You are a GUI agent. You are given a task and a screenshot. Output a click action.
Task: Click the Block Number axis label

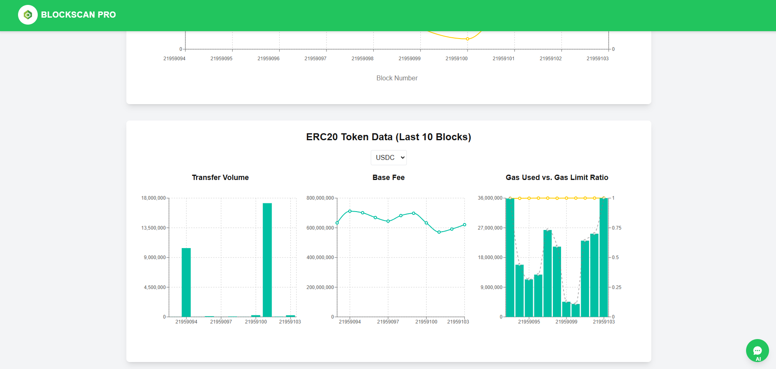[397, 78]
